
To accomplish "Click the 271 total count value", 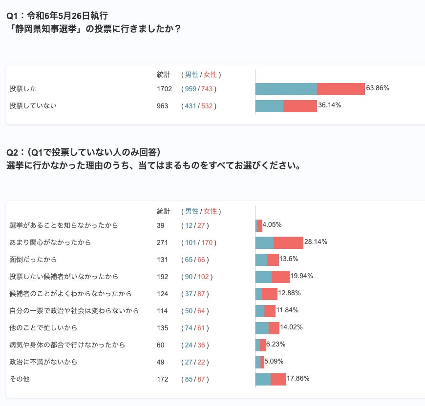I will (162, 243).
